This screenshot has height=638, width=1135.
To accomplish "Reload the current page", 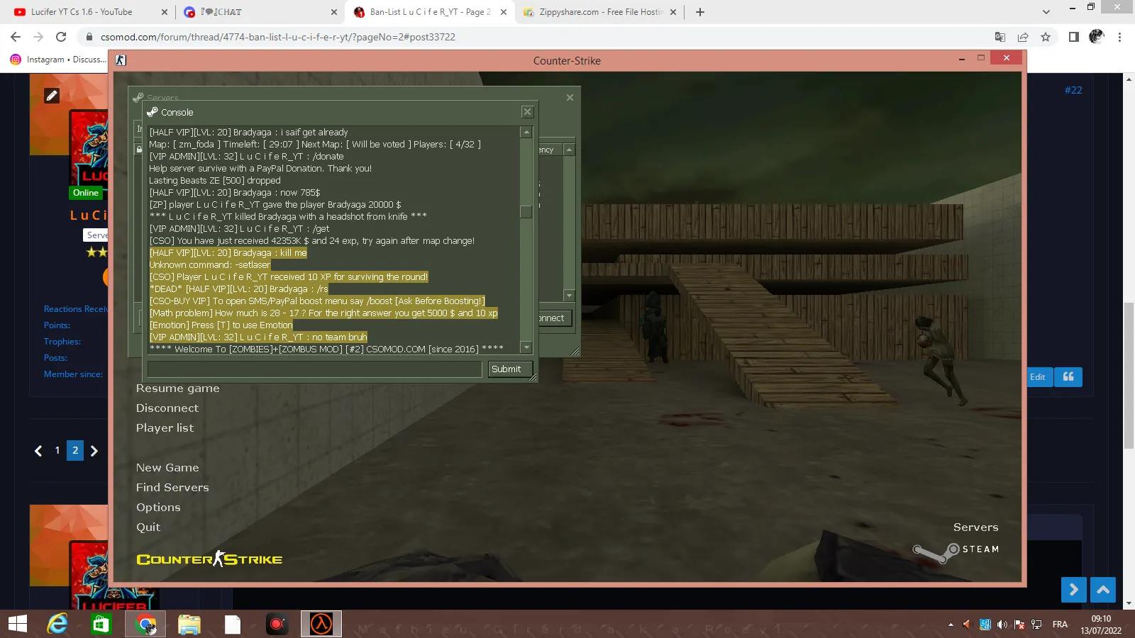I will pos(61,37).
